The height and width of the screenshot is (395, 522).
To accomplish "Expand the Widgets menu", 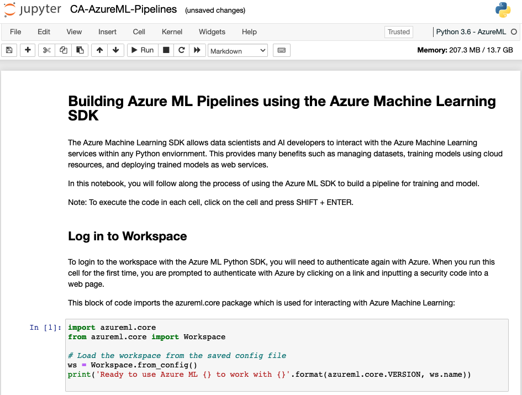I will [x=212, y=32].
